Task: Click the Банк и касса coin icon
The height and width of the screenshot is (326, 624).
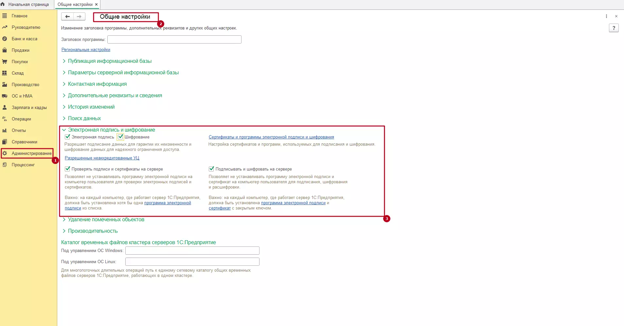Action: click(x=5, y=39)
